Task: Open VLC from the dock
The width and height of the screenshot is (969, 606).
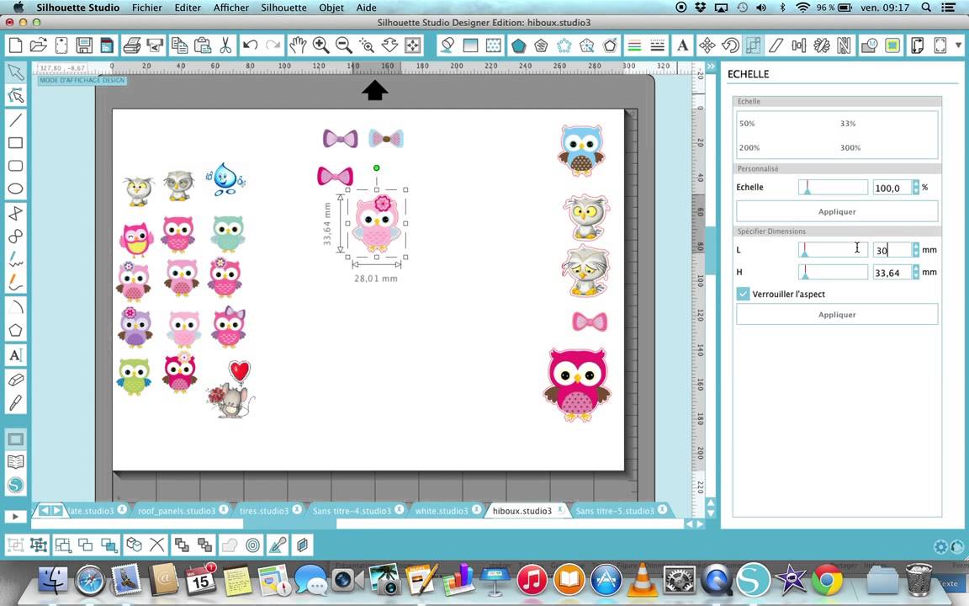Action: [643, 580]
